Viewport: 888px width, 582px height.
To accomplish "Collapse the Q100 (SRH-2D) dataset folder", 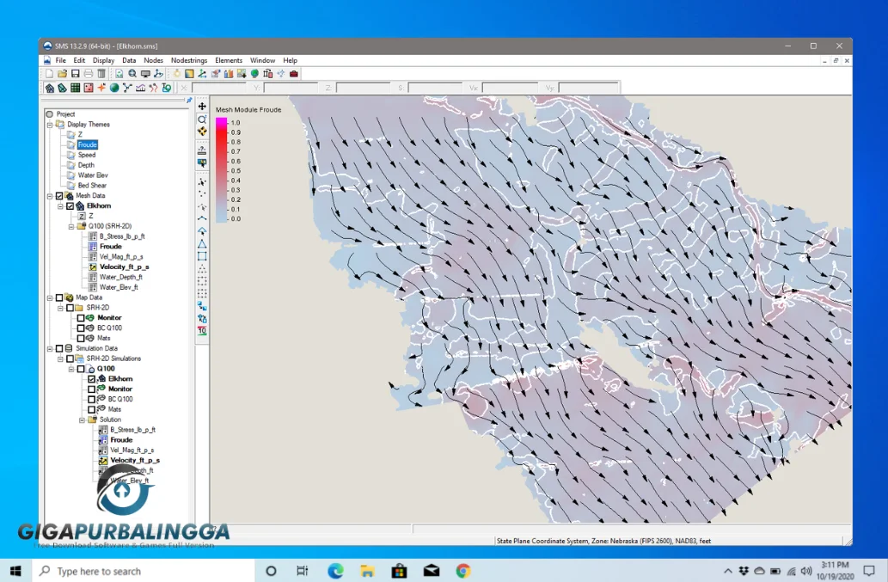I will 70,226.
